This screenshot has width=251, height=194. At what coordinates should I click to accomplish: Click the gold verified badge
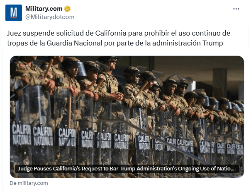coord(67,9)
